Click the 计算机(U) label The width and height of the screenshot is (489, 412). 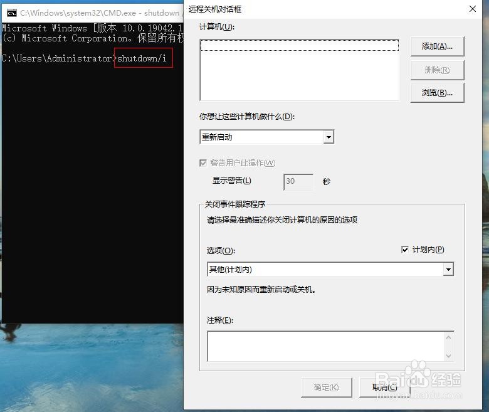click(x=217, y=27)
